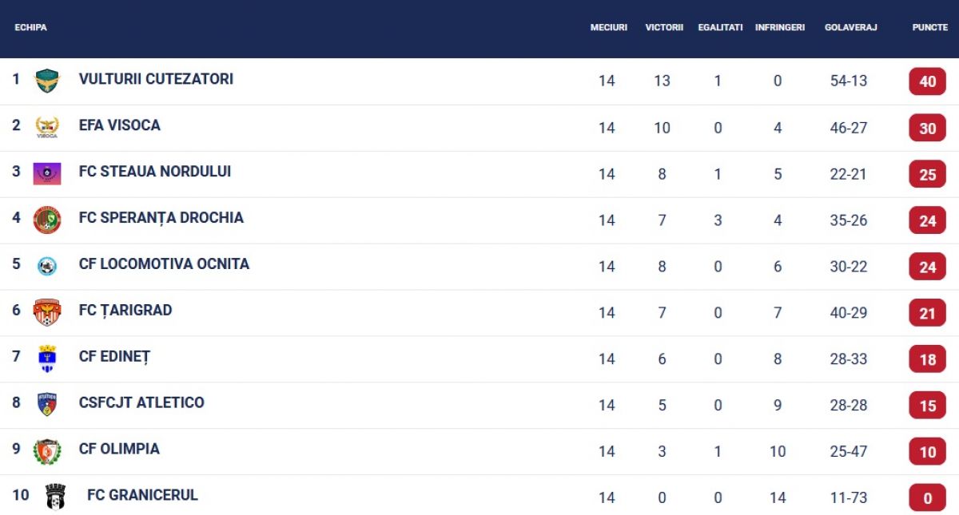Click the FC Speranța Drochia crest
This screenshot has height=515, width=959.
[47, 220]
